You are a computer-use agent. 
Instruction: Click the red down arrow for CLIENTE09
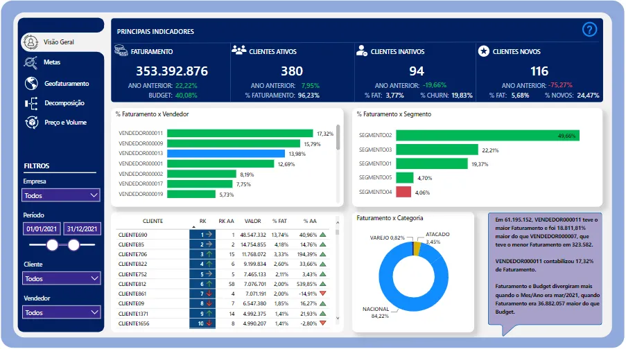(209, 303)
